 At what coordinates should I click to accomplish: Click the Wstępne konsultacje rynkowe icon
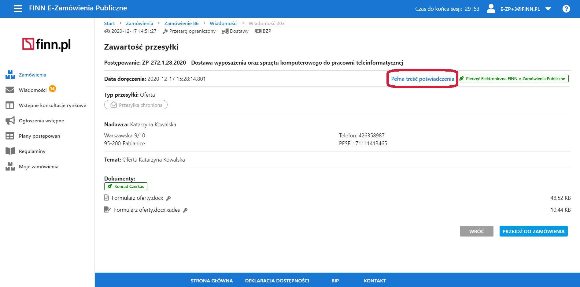(10, 105)
